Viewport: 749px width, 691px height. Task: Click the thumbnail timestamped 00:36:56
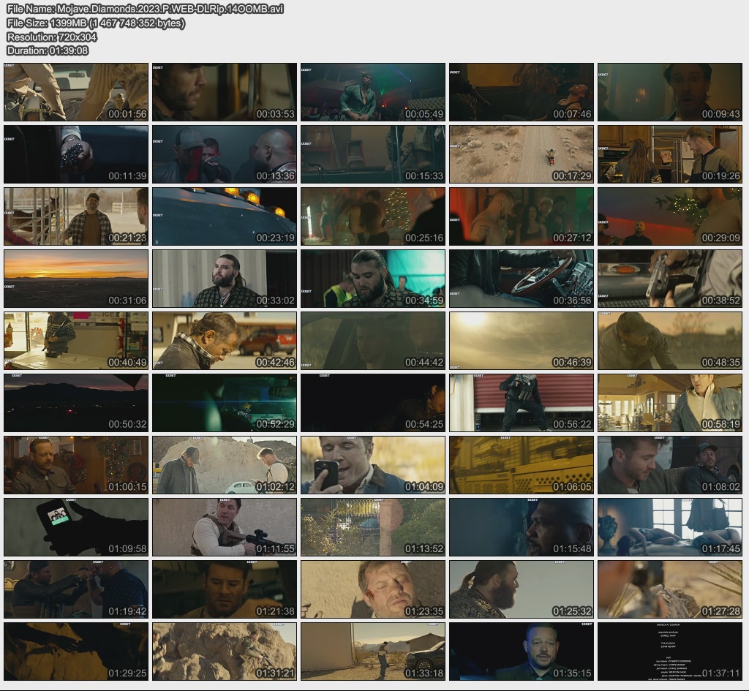click(x=522, y=279)
